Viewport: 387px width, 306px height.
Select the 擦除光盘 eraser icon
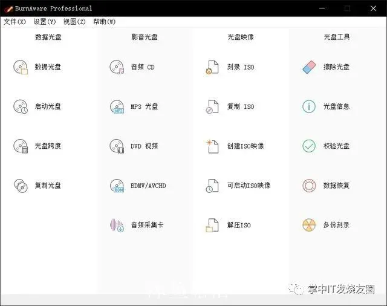309,67
